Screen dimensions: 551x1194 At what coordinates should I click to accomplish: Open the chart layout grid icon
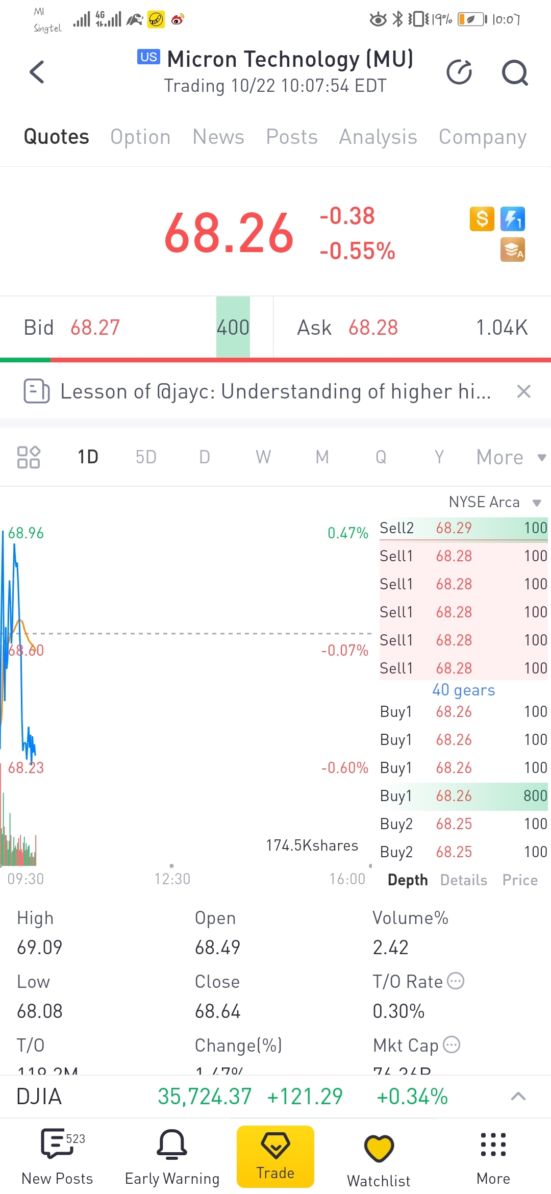click(x=29, y=457)
